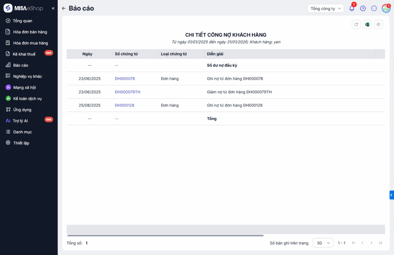Click the back arrow beside Báo cáo
Viewport: 394px width, 255px height.
[64, 8]
